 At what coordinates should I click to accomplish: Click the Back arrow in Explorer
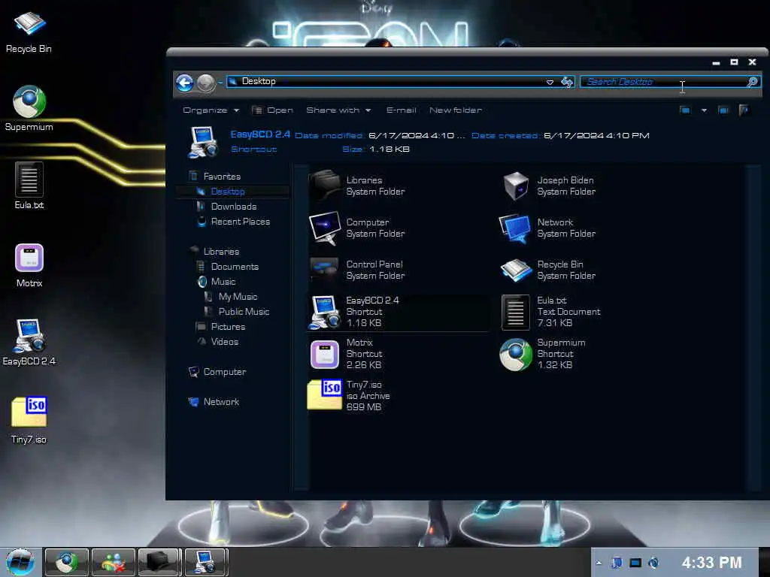click(x=185, y=83)
